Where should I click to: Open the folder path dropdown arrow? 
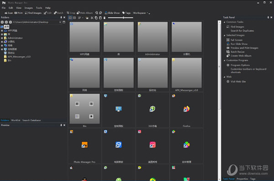(x=60, y=22)
